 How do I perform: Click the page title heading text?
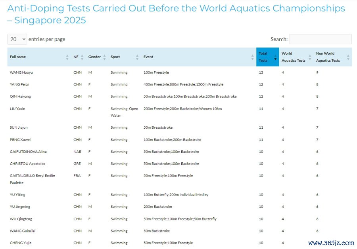pyautogui.click(x=176, y=14)
